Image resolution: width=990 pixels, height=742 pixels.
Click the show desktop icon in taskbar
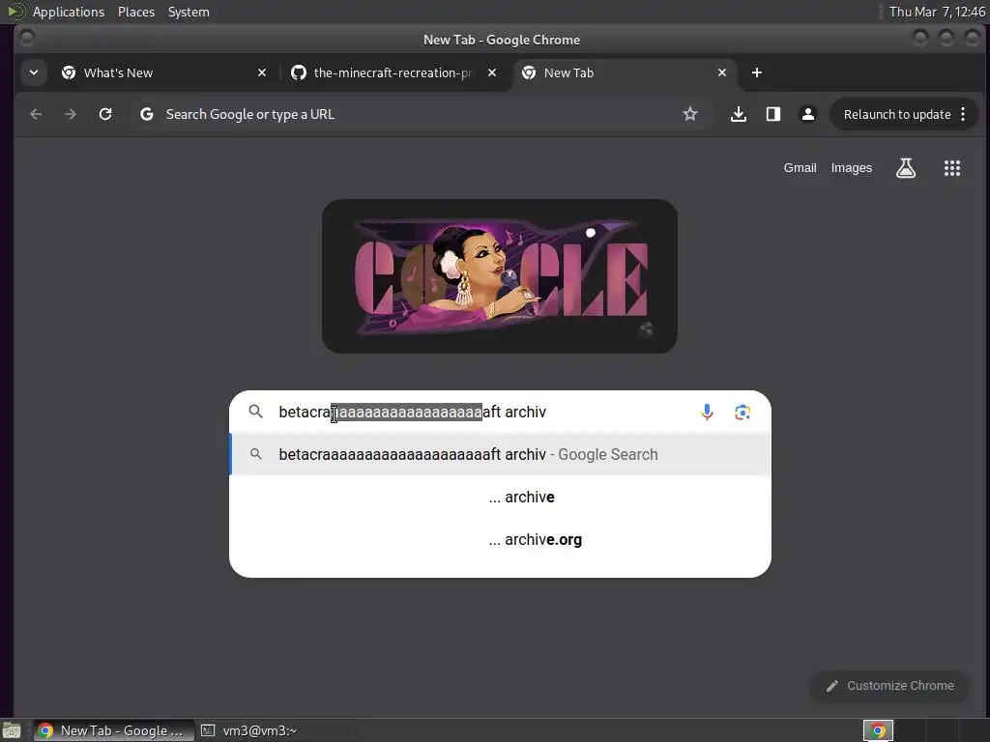coord(12,730)
